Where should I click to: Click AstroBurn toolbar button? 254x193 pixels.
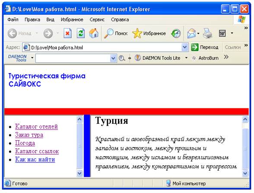pyautogui.click(x=205, y=58)
